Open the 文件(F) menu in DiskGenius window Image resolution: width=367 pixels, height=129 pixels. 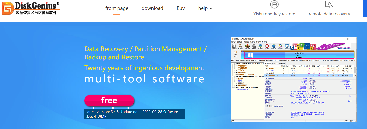point(234,42)
